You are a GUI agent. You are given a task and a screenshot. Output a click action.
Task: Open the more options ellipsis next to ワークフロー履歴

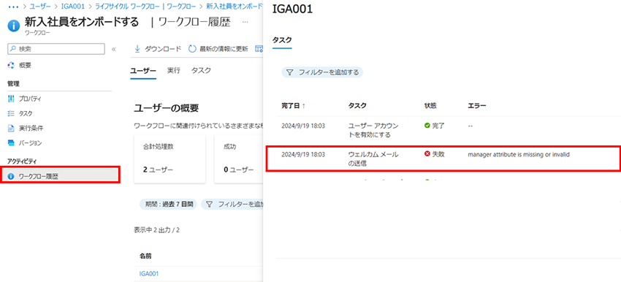click(245, 22)
